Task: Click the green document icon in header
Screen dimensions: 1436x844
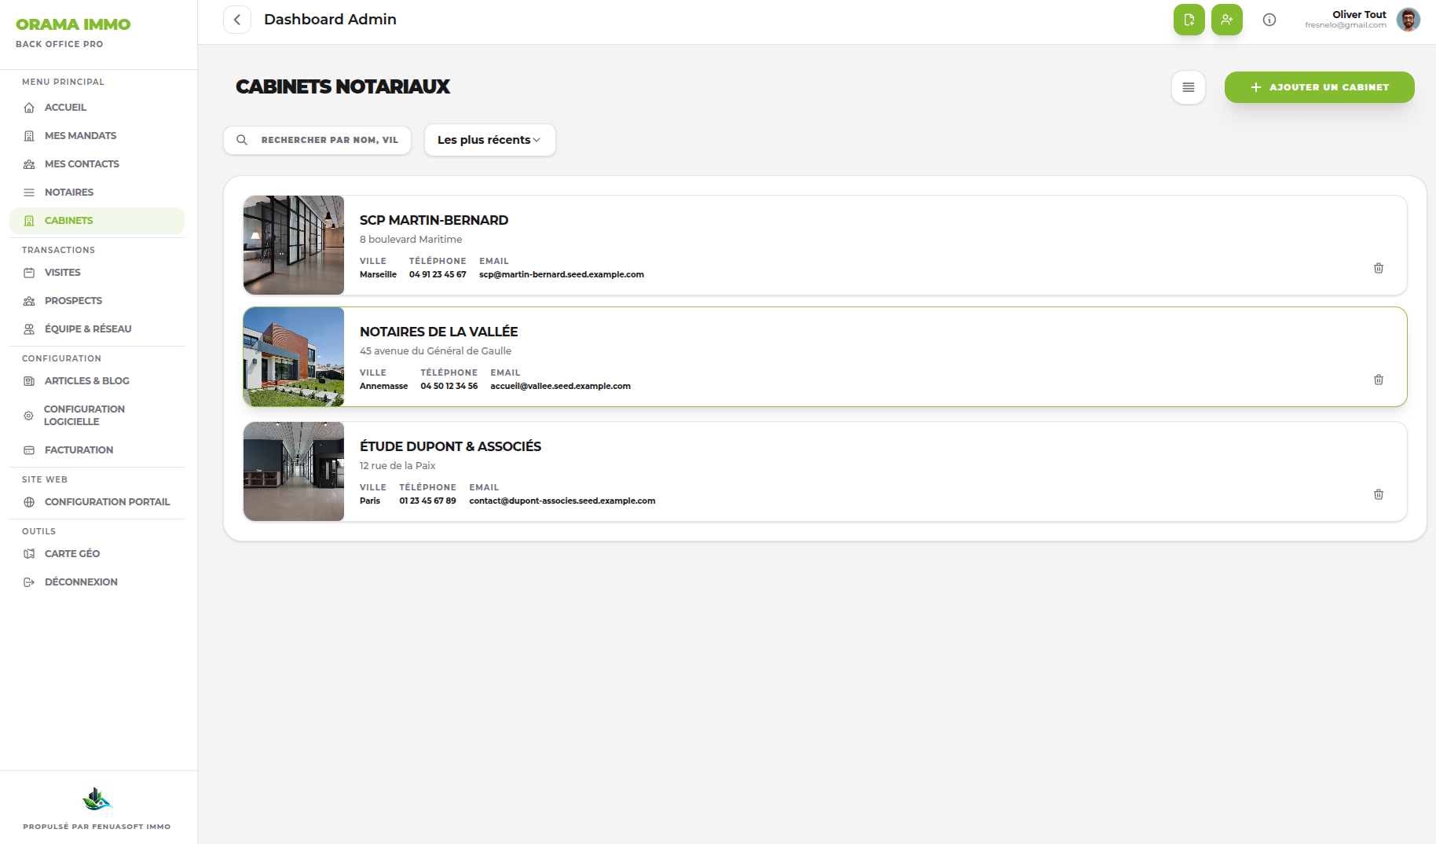Action: pos(1189,20)
